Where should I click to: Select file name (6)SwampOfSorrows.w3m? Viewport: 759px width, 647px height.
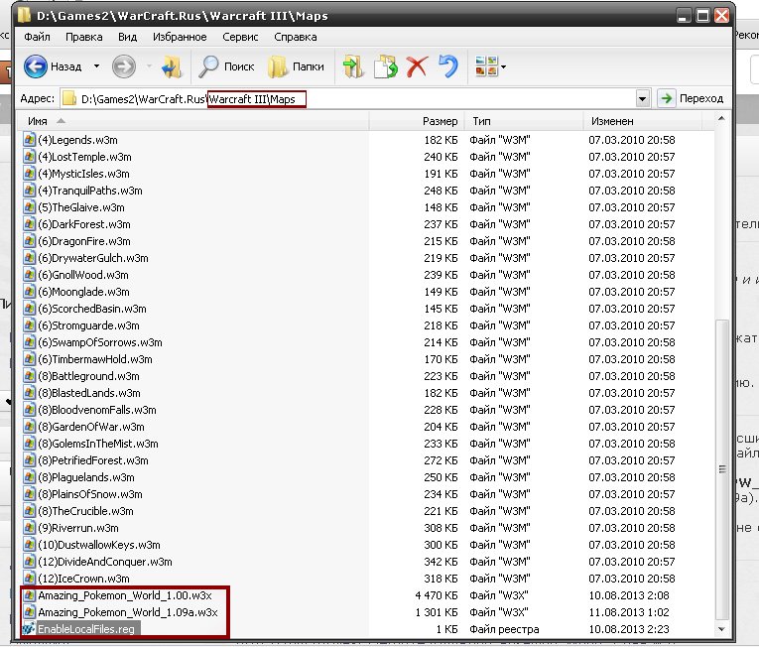[x=100, y=342]
